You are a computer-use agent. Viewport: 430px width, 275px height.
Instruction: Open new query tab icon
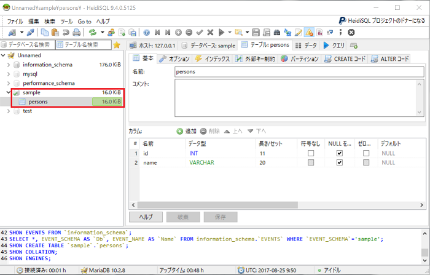coord(354,46)
